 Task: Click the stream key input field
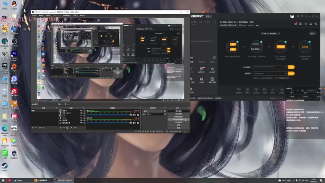click(270, 74)
